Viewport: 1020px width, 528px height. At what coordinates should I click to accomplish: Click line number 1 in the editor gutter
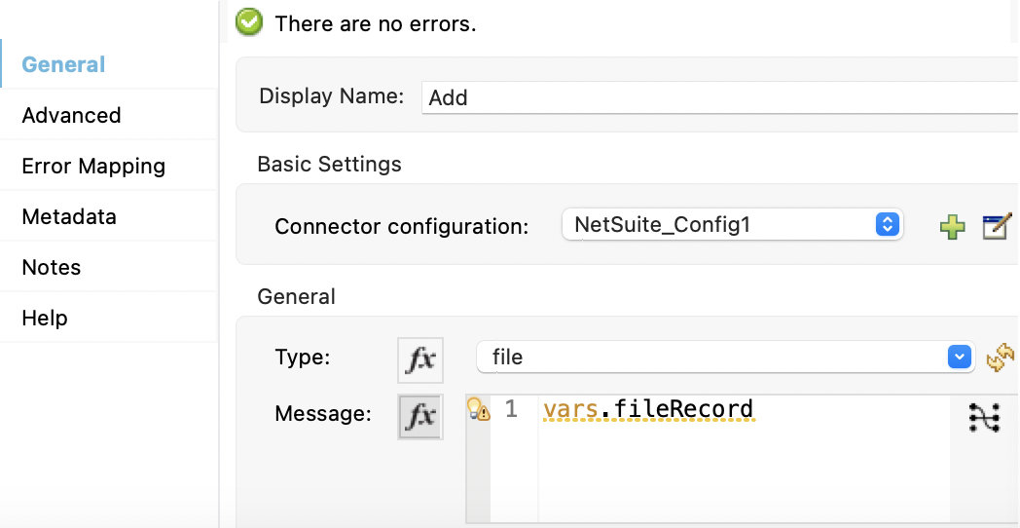click(x=511, y=410)
